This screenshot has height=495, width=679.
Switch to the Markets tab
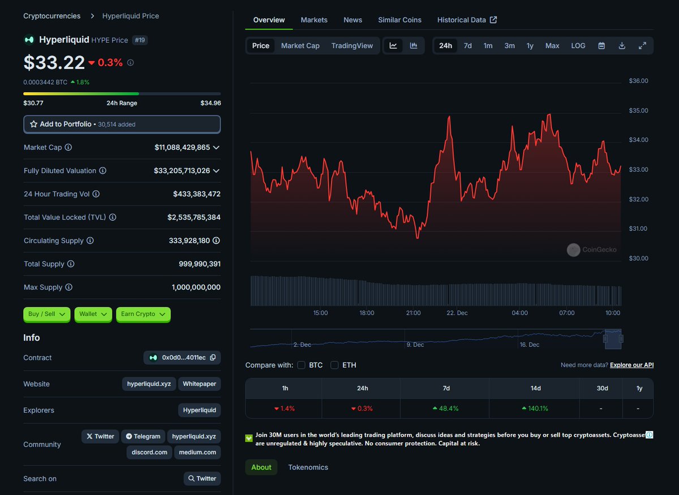314,20
